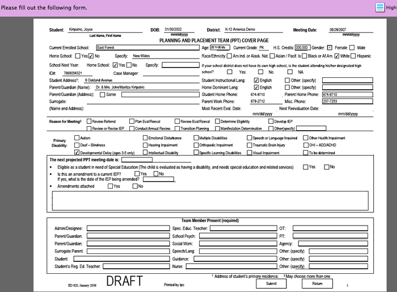This screenshot has width=397, height=292.
Task: Click the Nurse input field
Action: coord(231,266)
